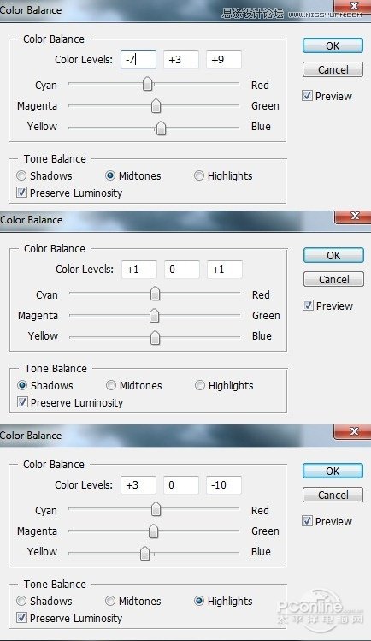Click Cancel in the Highlights-selected dialog
Image resolution: width=371 pixels, height=641 pixels.
(333, 495)
